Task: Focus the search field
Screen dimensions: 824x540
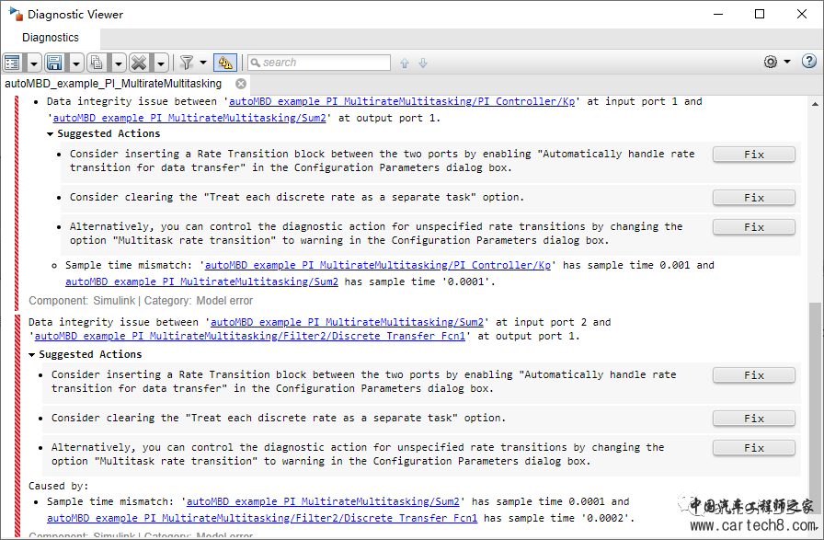Action: pyautogui.click(x=319, y=63)
